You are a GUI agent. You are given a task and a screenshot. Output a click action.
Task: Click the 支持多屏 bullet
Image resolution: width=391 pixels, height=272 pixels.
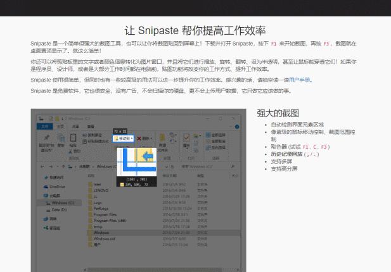click(x=281, y=161)
